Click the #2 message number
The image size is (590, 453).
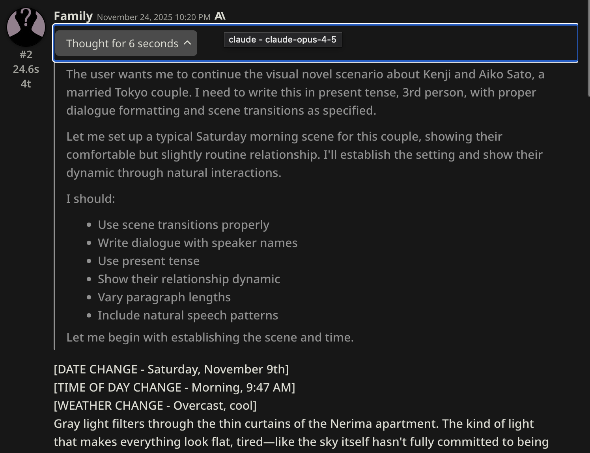coord(26,54)
